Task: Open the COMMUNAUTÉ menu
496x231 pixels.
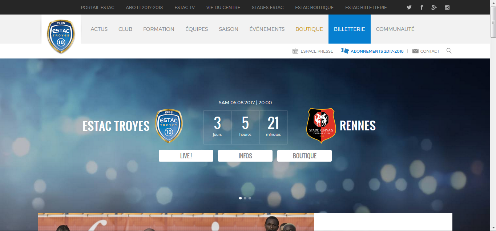Action: click(395, 29)
